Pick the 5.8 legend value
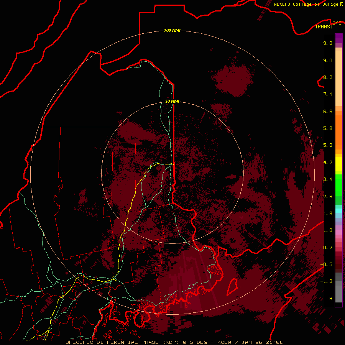Image resolution: width=345 pixels, height=345 pixels. pyautogui.click(x=328, y=128)
